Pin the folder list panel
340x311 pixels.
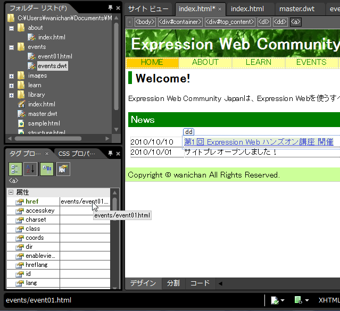[110, 8]
